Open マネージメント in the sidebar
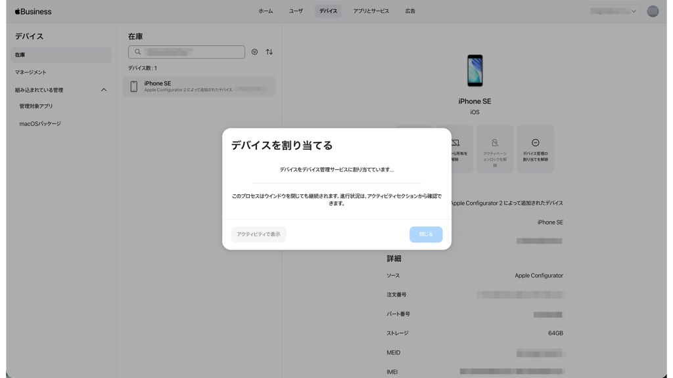673x378 pixels. 31,72
